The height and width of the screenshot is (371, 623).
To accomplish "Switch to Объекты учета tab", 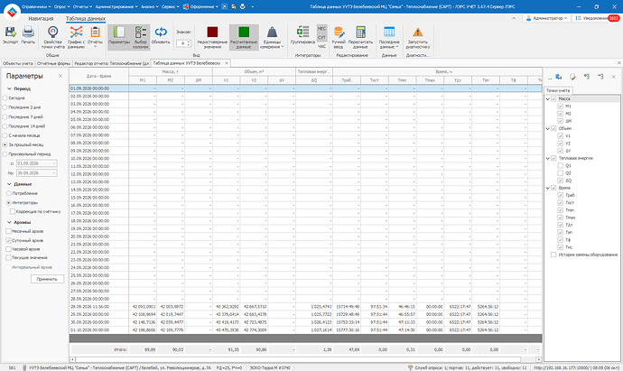I will 18,63.
